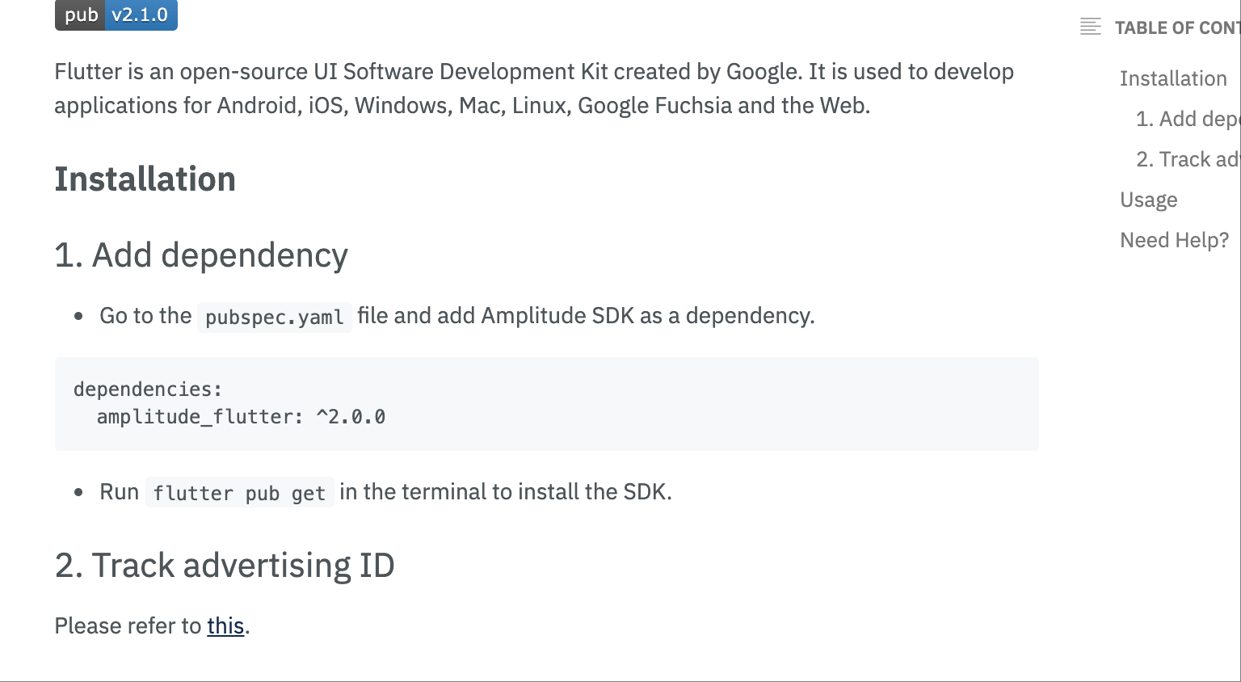This screenshot has height=682, width=1241.
Task: Select the amplitude_flutter version line in code block
Action: coord(241,417)
